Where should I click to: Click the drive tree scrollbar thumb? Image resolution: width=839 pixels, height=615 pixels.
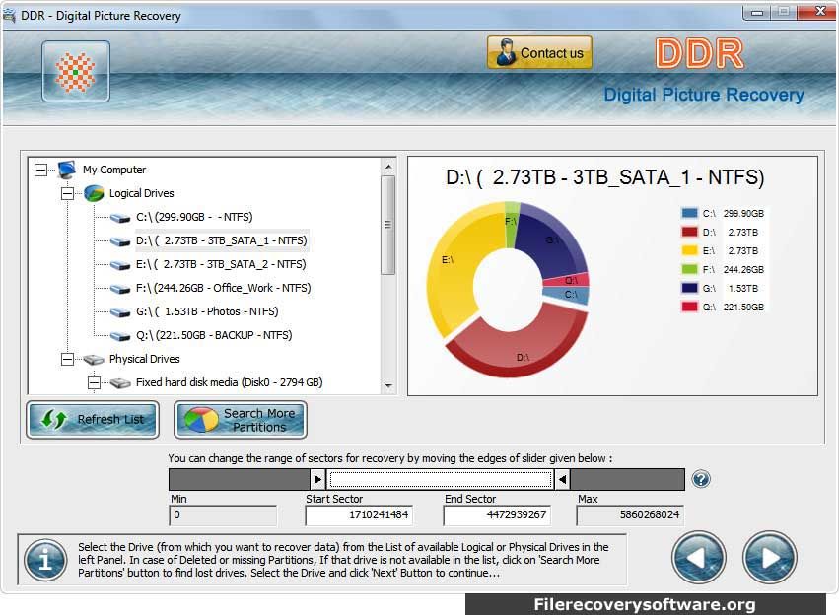(x=388, y=225)
